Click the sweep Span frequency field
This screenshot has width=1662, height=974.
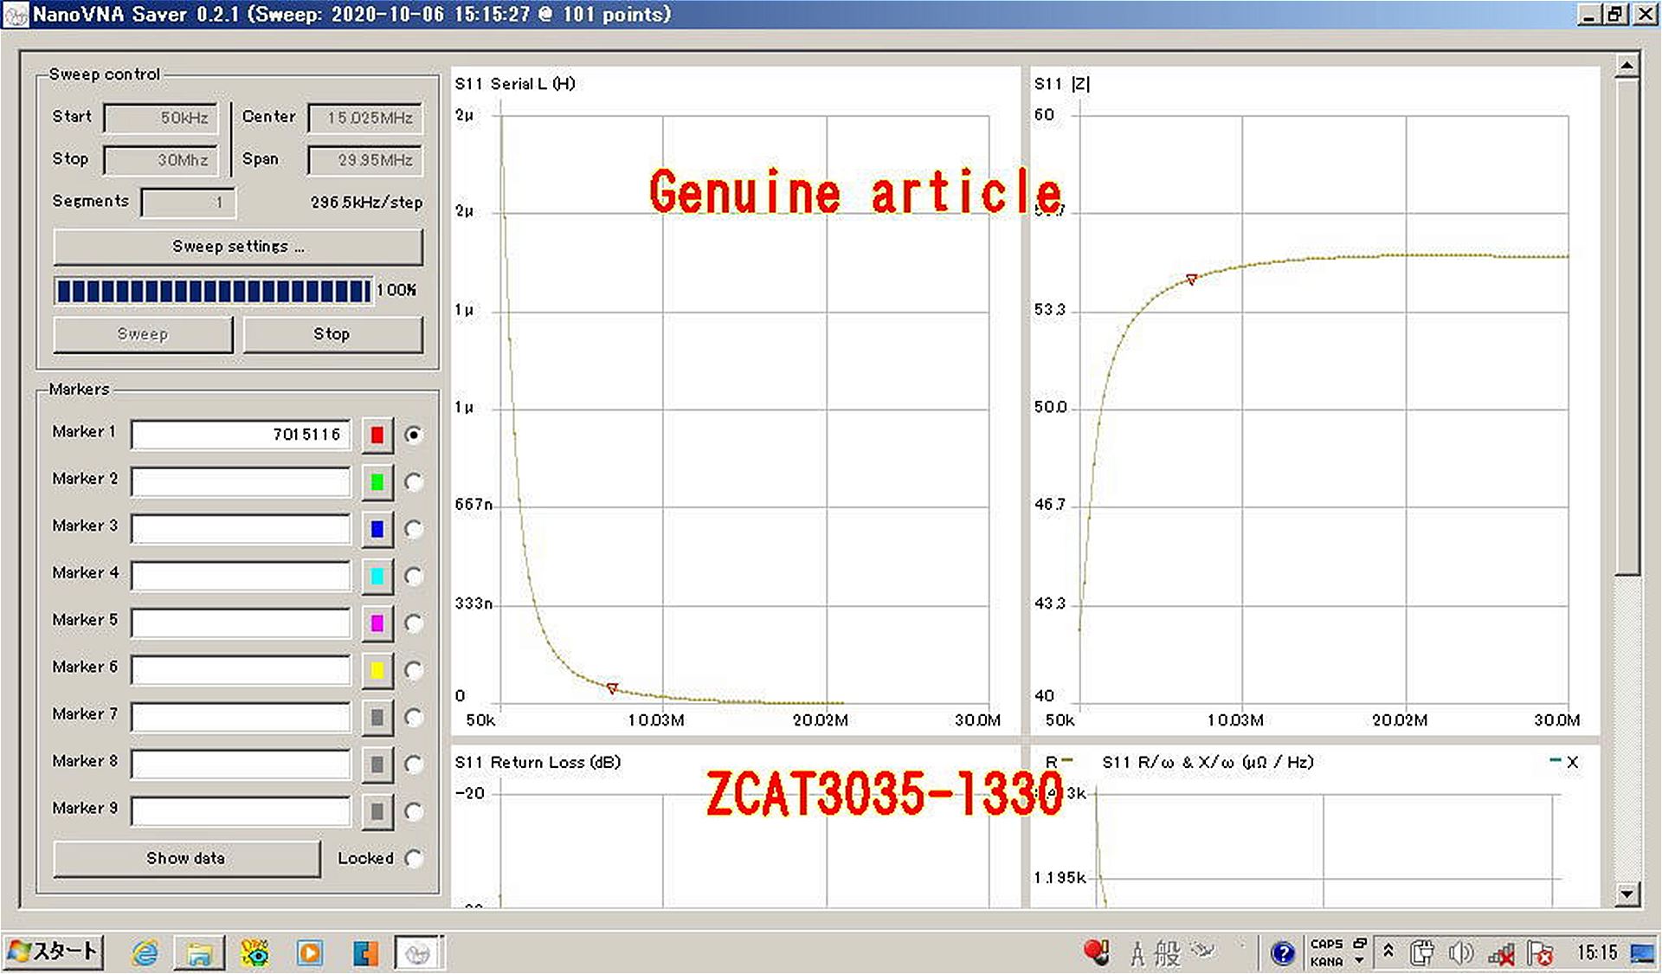(x=365, y=160)
